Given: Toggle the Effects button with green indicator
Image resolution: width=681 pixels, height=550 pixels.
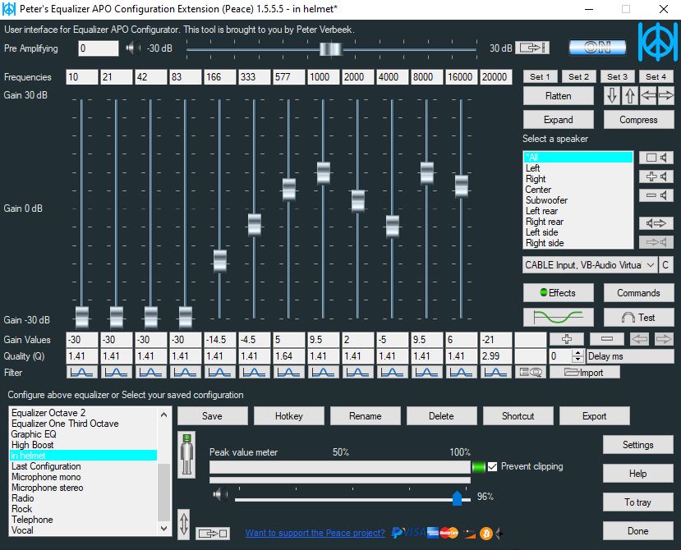Looking at the screenshot, I should [558, 293].
